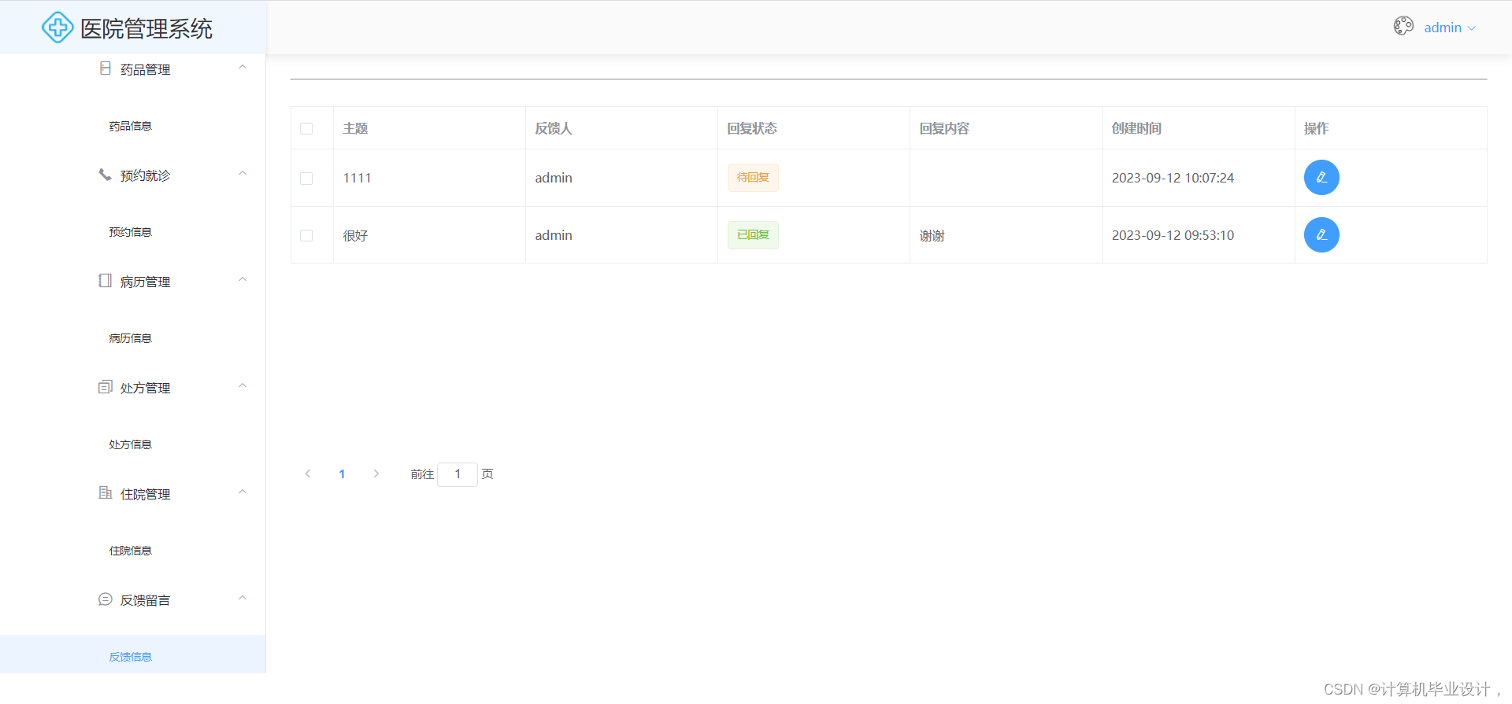1512x704 pixels.
Task: Click the 住院管理 menu label
Action: [145, 494]
